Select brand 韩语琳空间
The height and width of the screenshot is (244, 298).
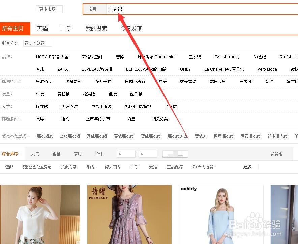pos(92,57)
